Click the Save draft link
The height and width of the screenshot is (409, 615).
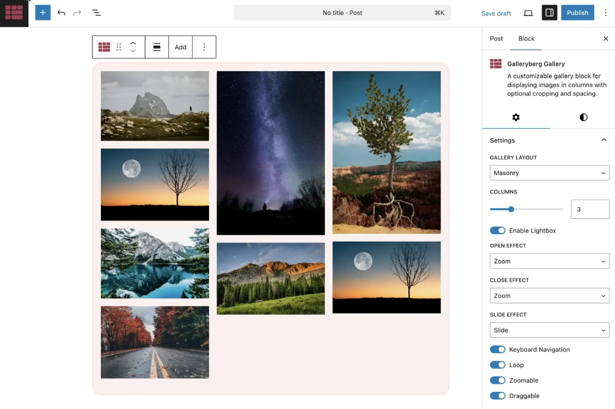point(496,13)
